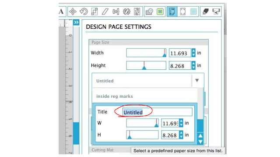Step the Height value with arrows
The height and width of the screenshot is (157, 280).
[193, 65]
